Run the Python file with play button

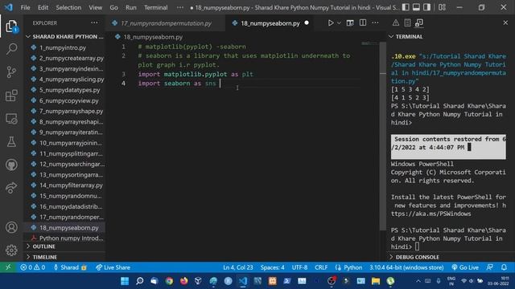click(x=331, y=23)
